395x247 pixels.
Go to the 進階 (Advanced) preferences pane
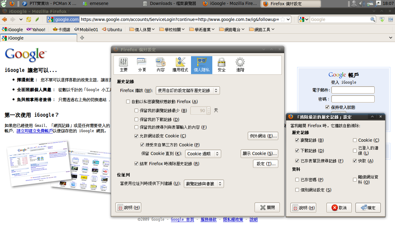(240, 65)
